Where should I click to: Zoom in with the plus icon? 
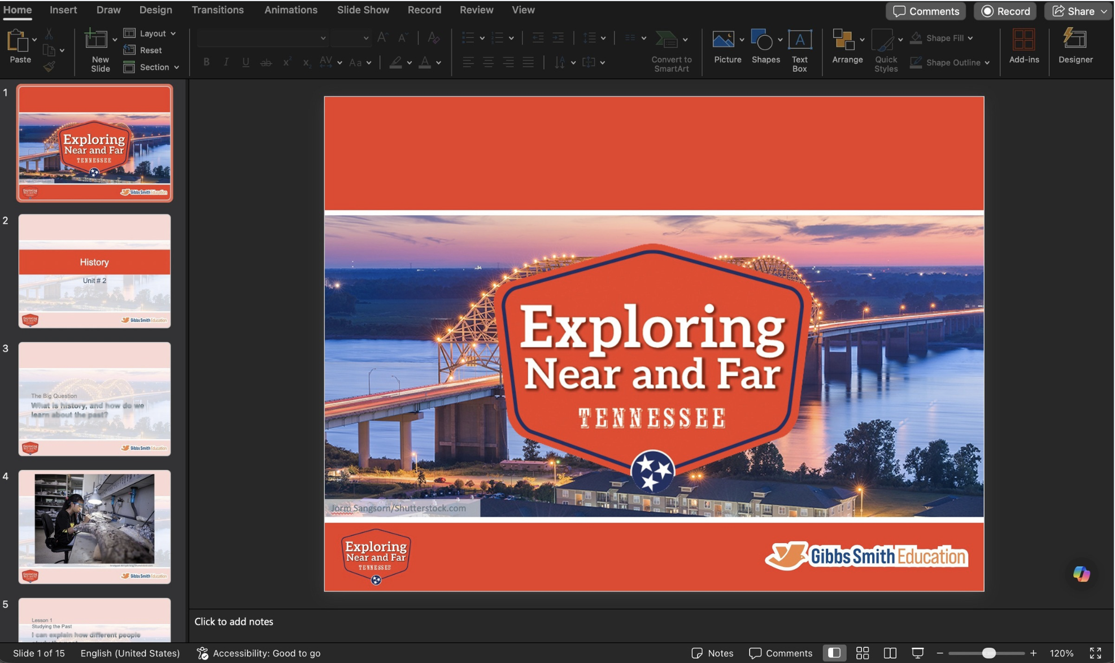[1033, 653]
